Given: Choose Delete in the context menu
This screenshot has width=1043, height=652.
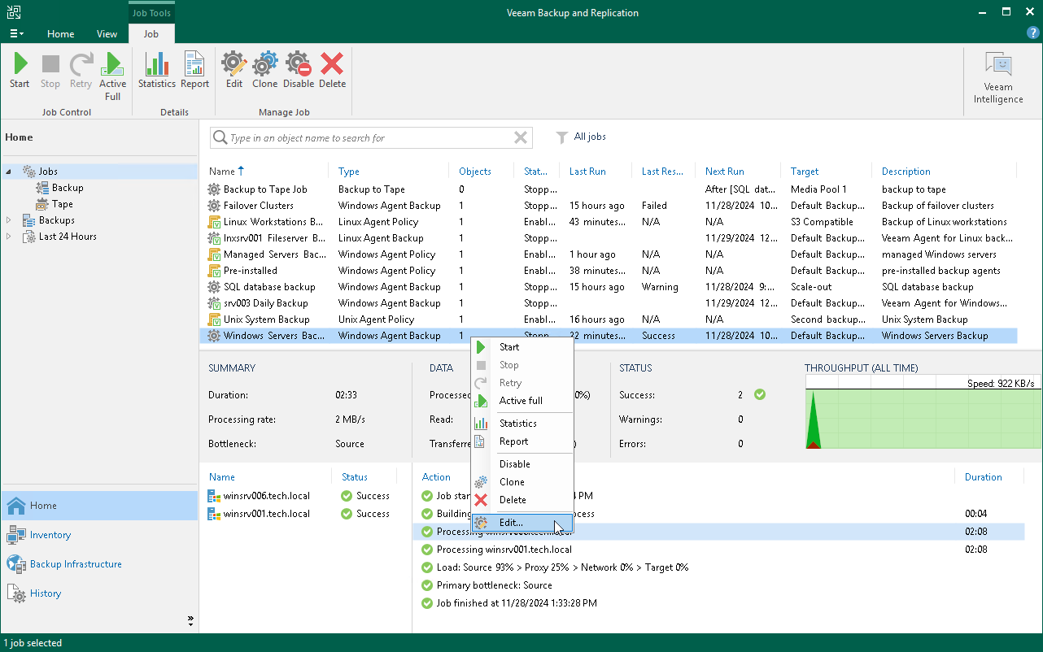Looking at the screenshot, I should coord(522,500).
